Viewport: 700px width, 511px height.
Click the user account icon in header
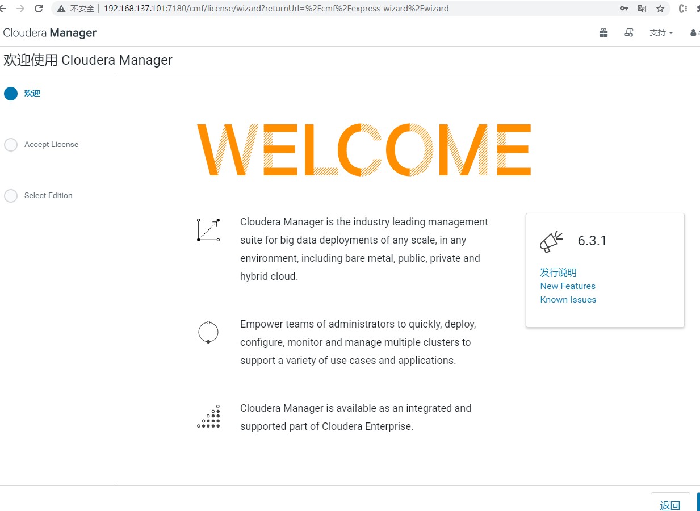(694, 33)
